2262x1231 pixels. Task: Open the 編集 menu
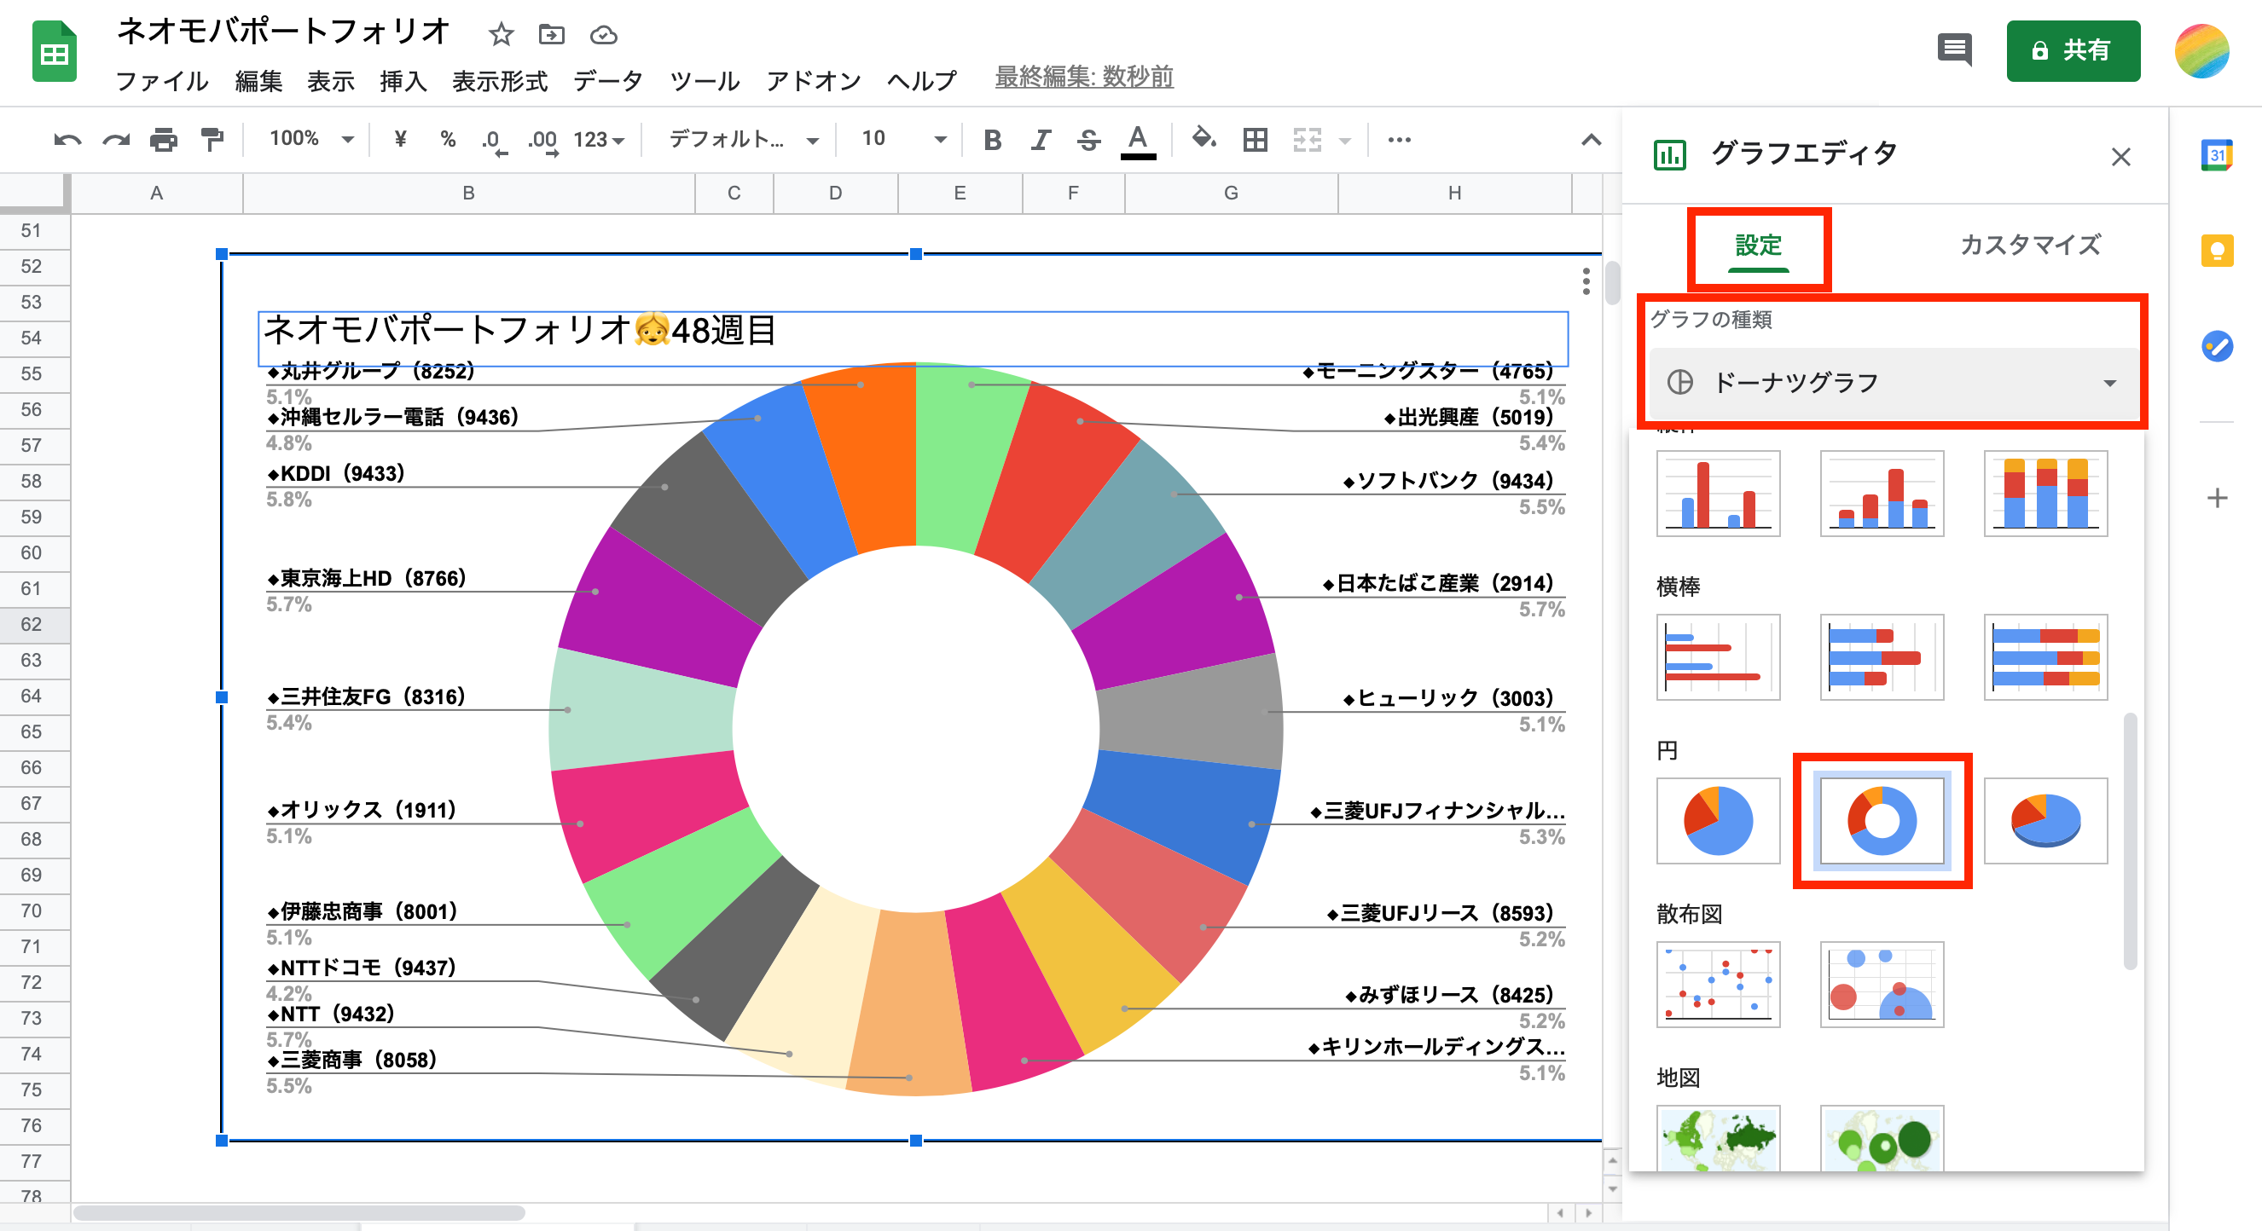coord(258,81)
